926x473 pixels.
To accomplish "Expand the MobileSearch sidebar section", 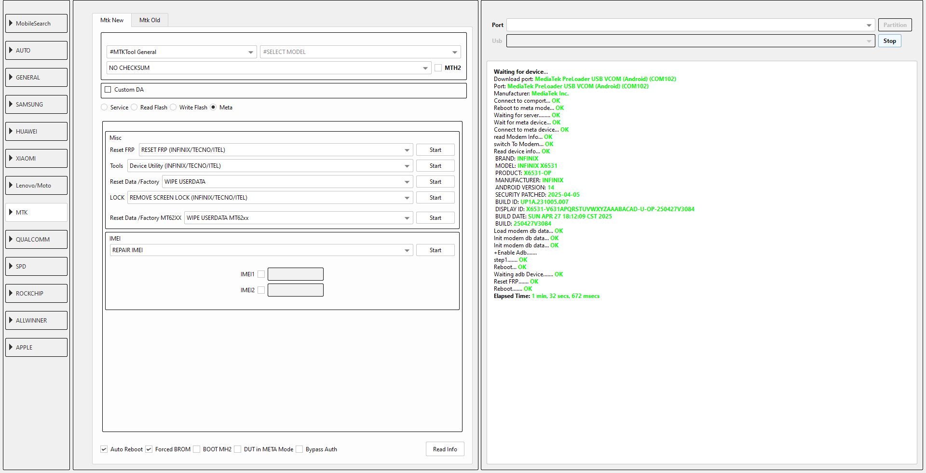I will (x=36, y=23).
